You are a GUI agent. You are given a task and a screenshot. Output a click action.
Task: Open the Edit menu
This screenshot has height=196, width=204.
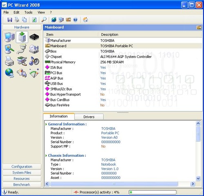[16, 12]
